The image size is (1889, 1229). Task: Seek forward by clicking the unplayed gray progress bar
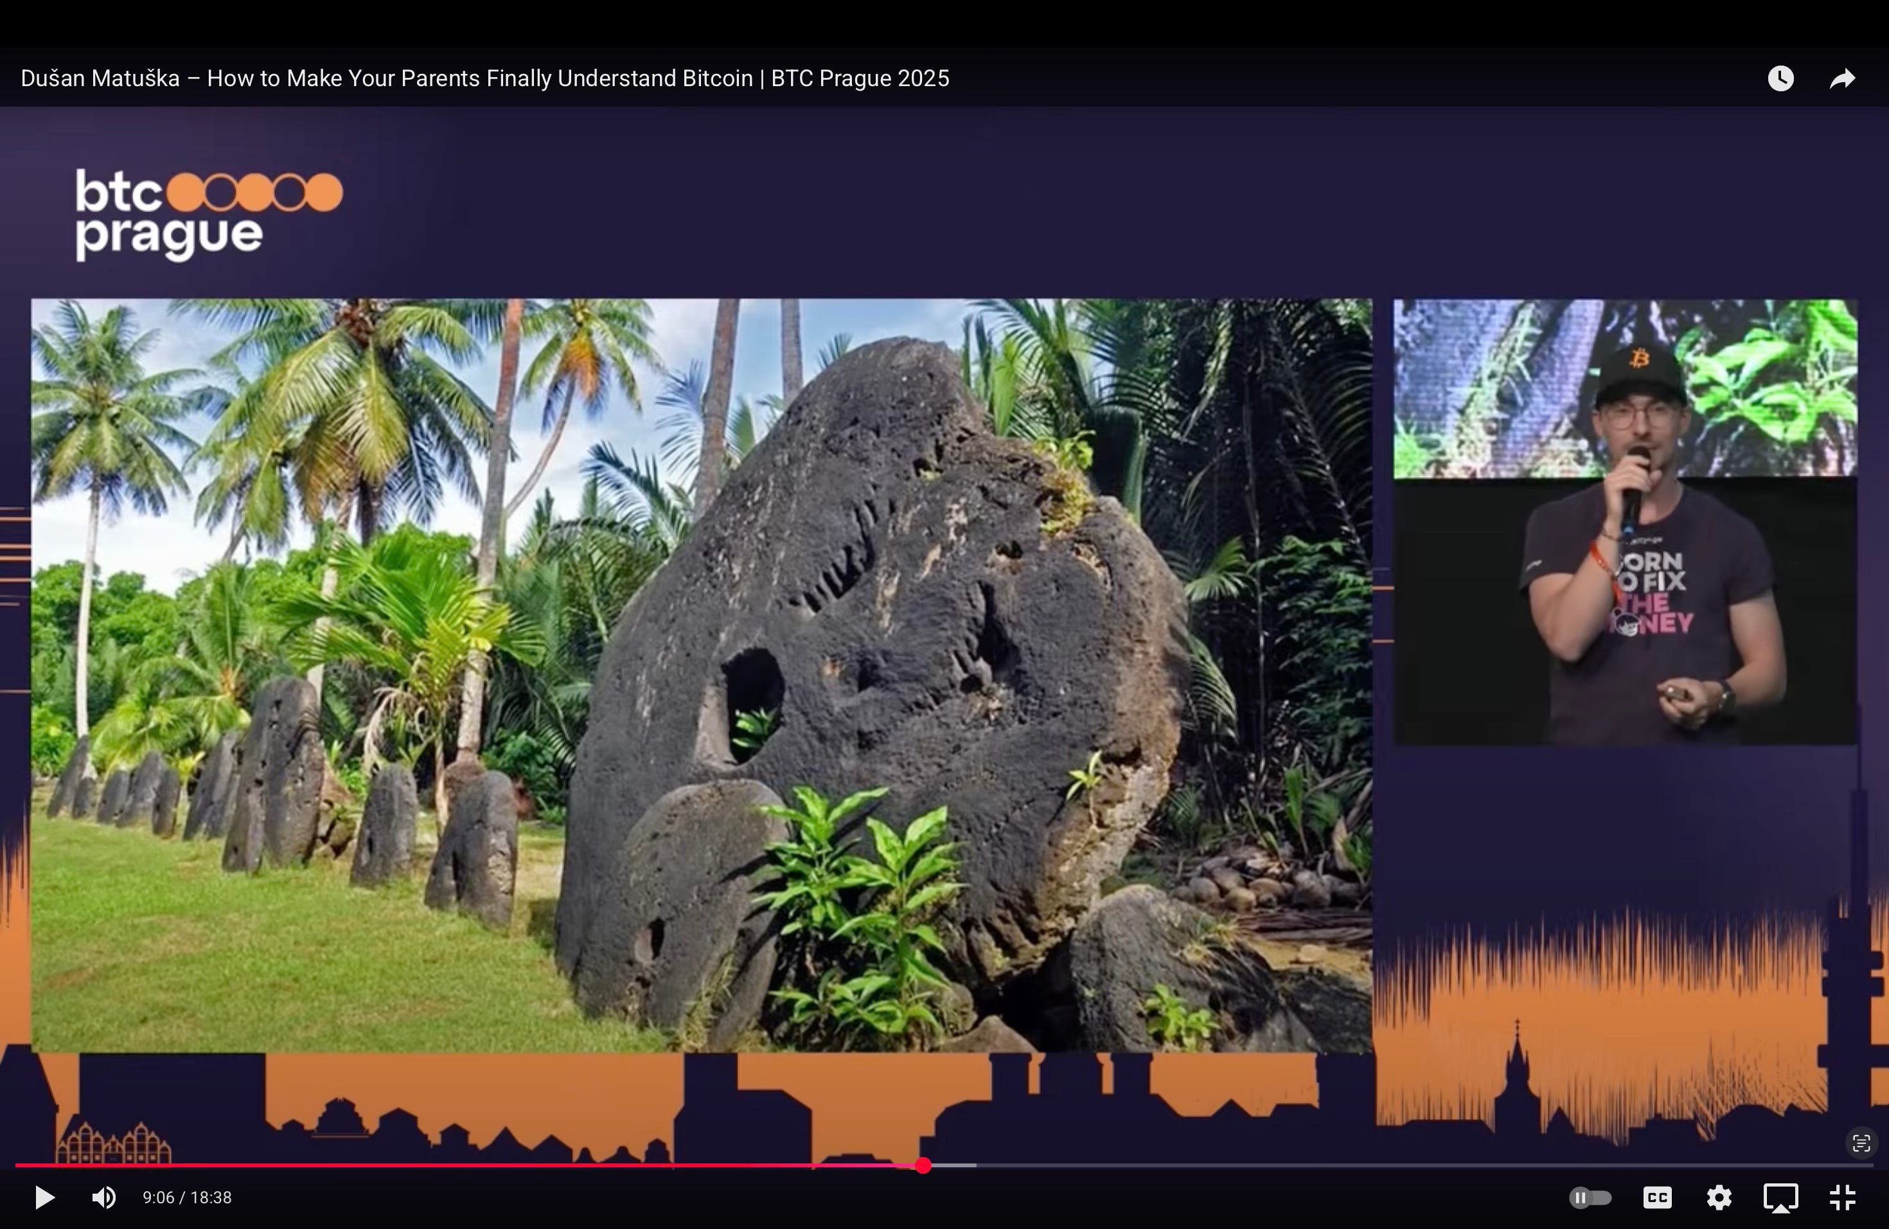point(1389,1165)
